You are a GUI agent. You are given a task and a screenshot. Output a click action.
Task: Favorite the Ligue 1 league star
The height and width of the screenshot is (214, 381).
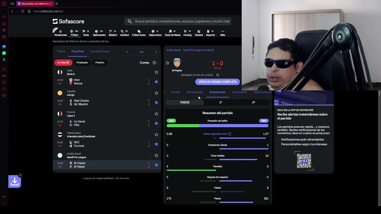156,114
